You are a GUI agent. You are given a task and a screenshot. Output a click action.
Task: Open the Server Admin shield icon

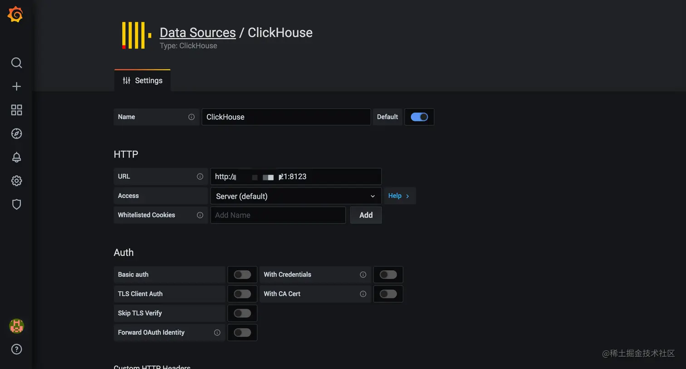click(16, 204)
